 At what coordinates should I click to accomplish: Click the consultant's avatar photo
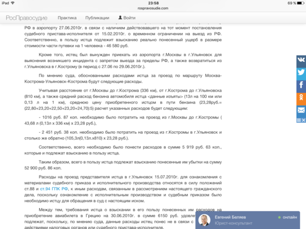(x=205, y=220)
